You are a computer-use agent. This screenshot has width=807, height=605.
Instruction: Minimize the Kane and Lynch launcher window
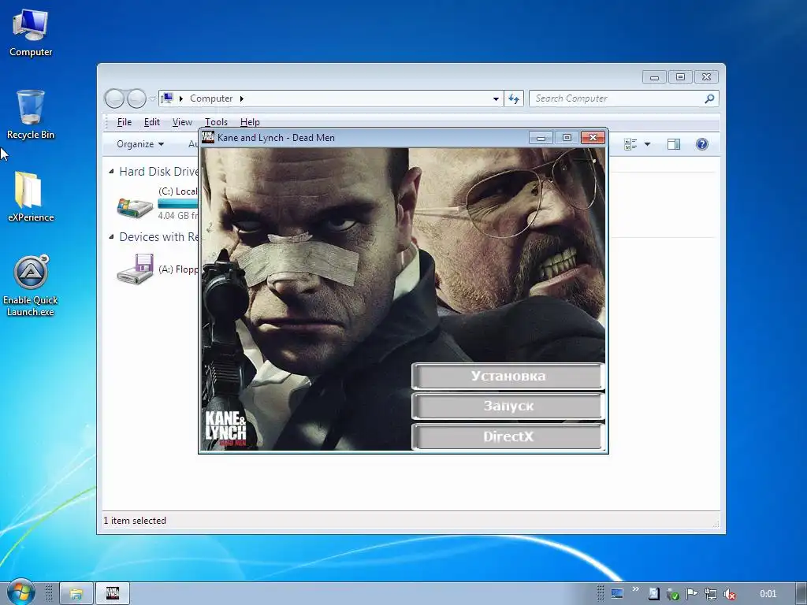tap(541, 137)
